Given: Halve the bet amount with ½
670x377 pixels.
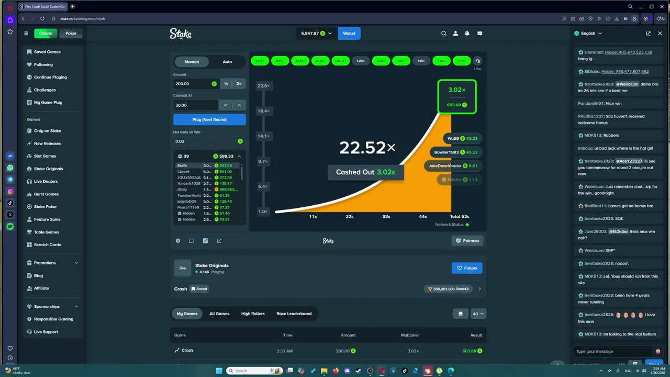Looking at the screenshot, I should tap(226, 84).
